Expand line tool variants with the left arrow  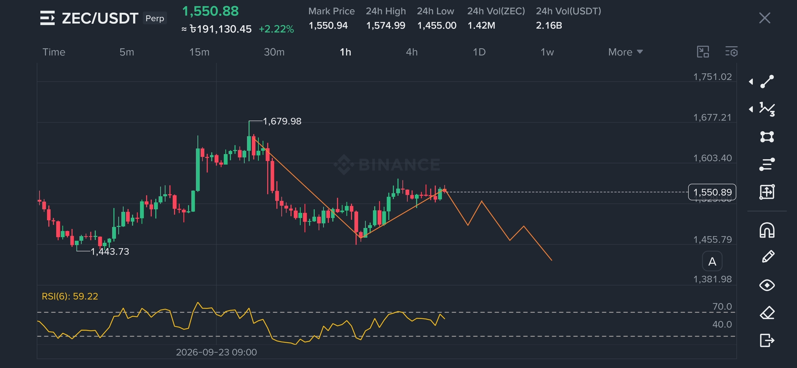tap(751, 82)
